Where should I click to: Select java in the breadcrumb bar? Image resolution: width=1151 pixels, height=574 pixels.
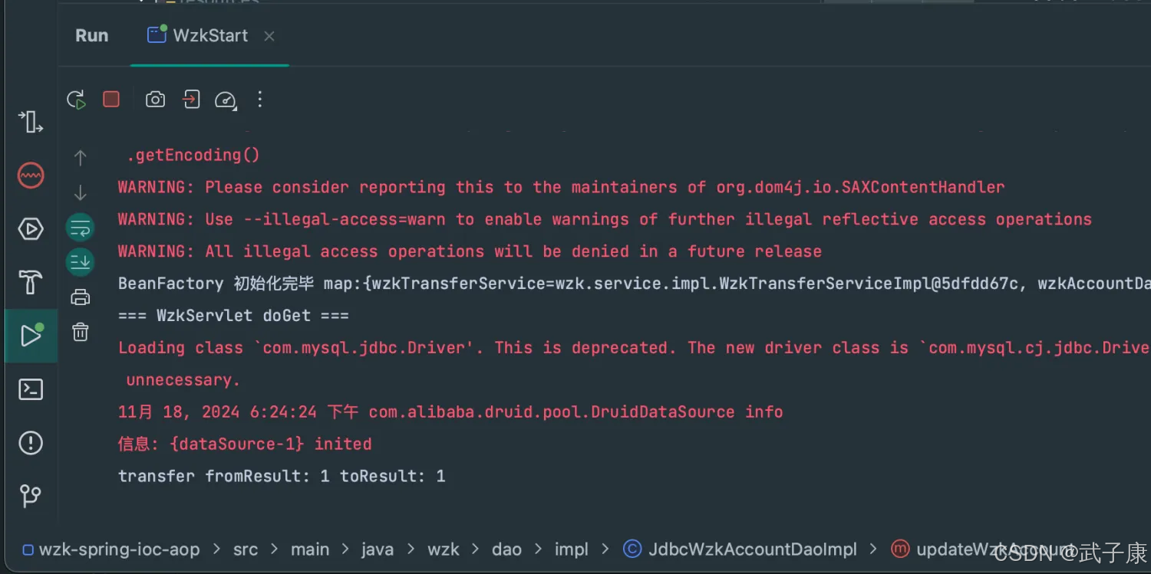378,549
